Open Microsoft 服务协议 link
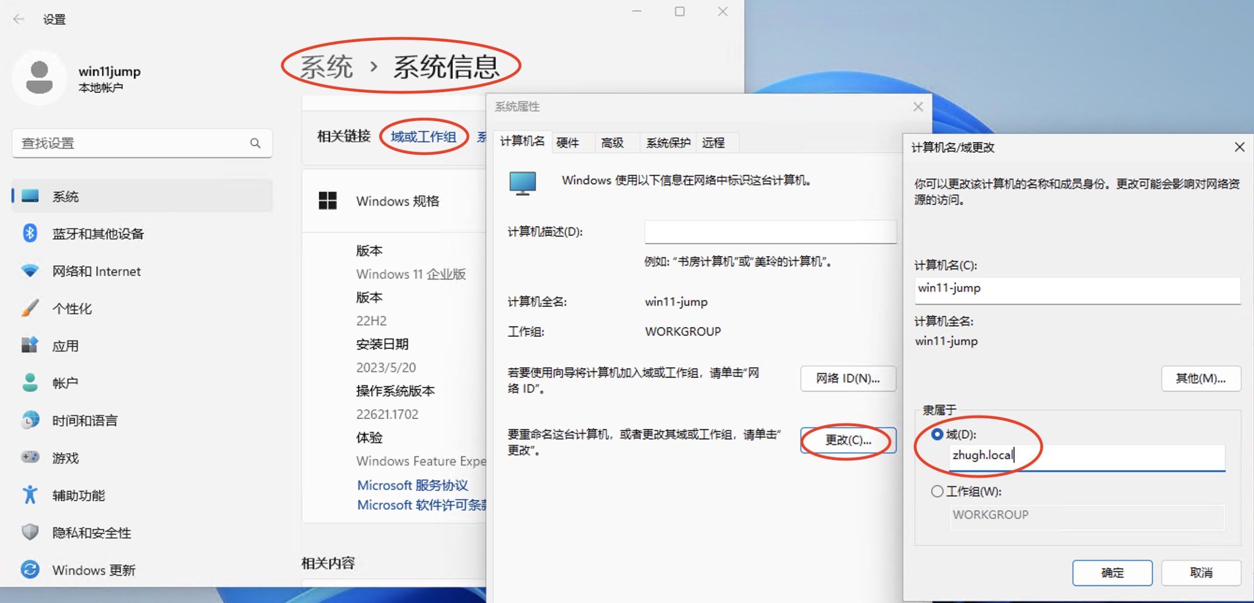Image resolution: width=1254 pixels, height=603 pixels. tap(412, 485)
